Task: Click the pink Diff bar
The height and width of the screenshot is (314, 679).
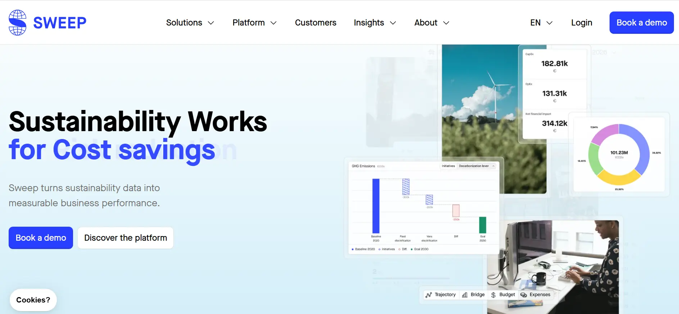Action: [x=456, y=211]
